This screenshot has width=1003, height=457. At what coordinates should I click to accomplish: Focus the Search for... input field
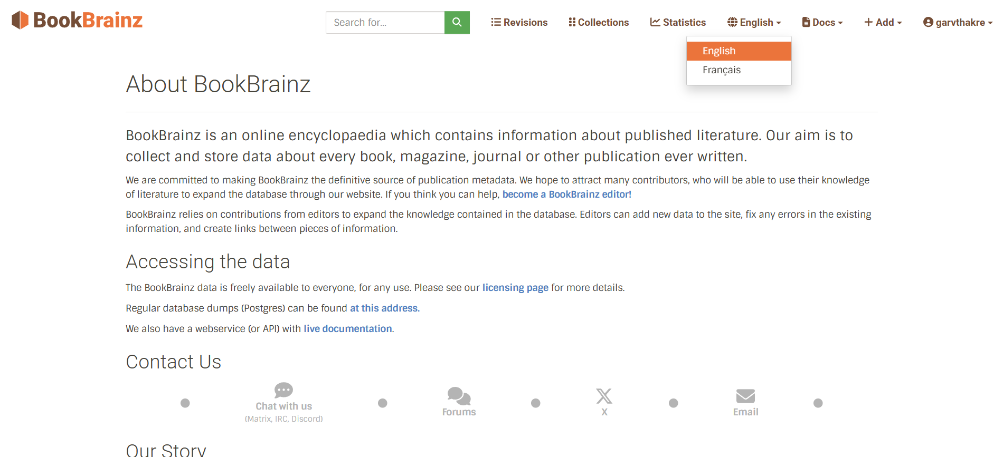[x=385, y=22]
